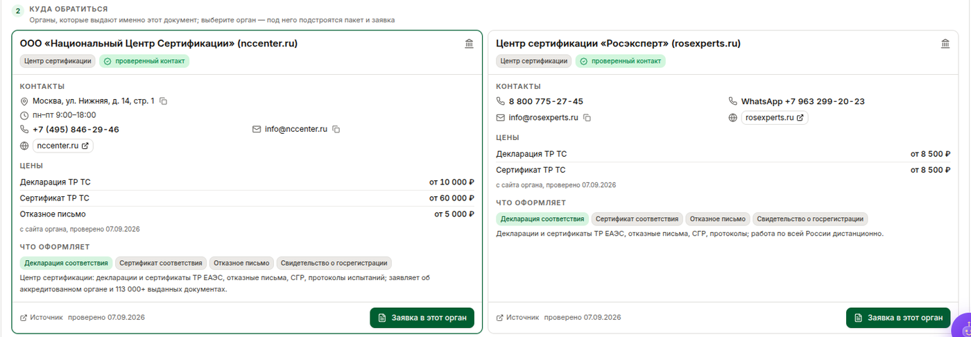Image resolution: width=971 pixels, height=337 pixels.
Task: Click external-link icon by left Источник
Action: coord(24,318)
